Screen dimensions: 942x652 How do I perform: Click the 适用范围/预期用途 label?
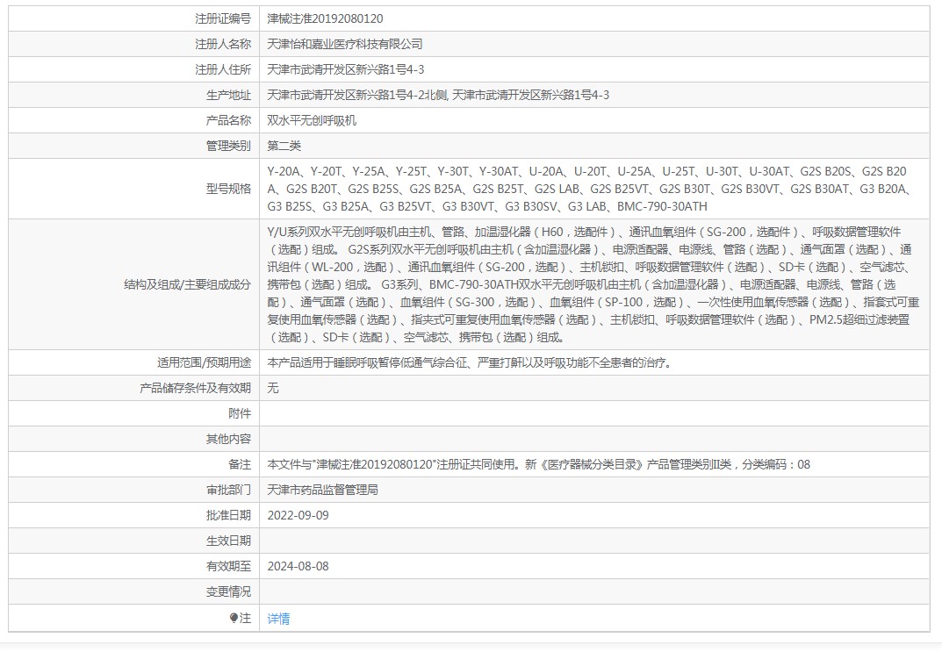click(205, 362)
